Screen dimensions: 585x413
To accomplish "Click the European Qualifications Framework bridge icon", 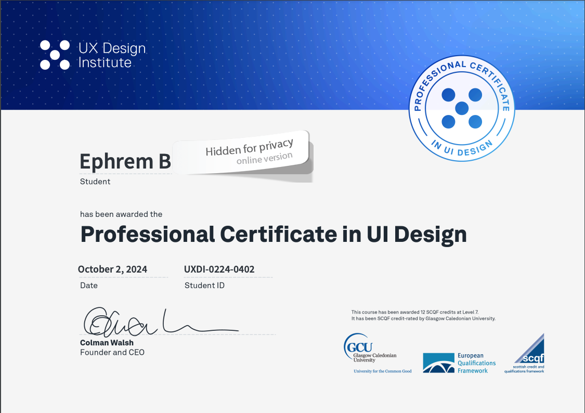I will point(438,363).
